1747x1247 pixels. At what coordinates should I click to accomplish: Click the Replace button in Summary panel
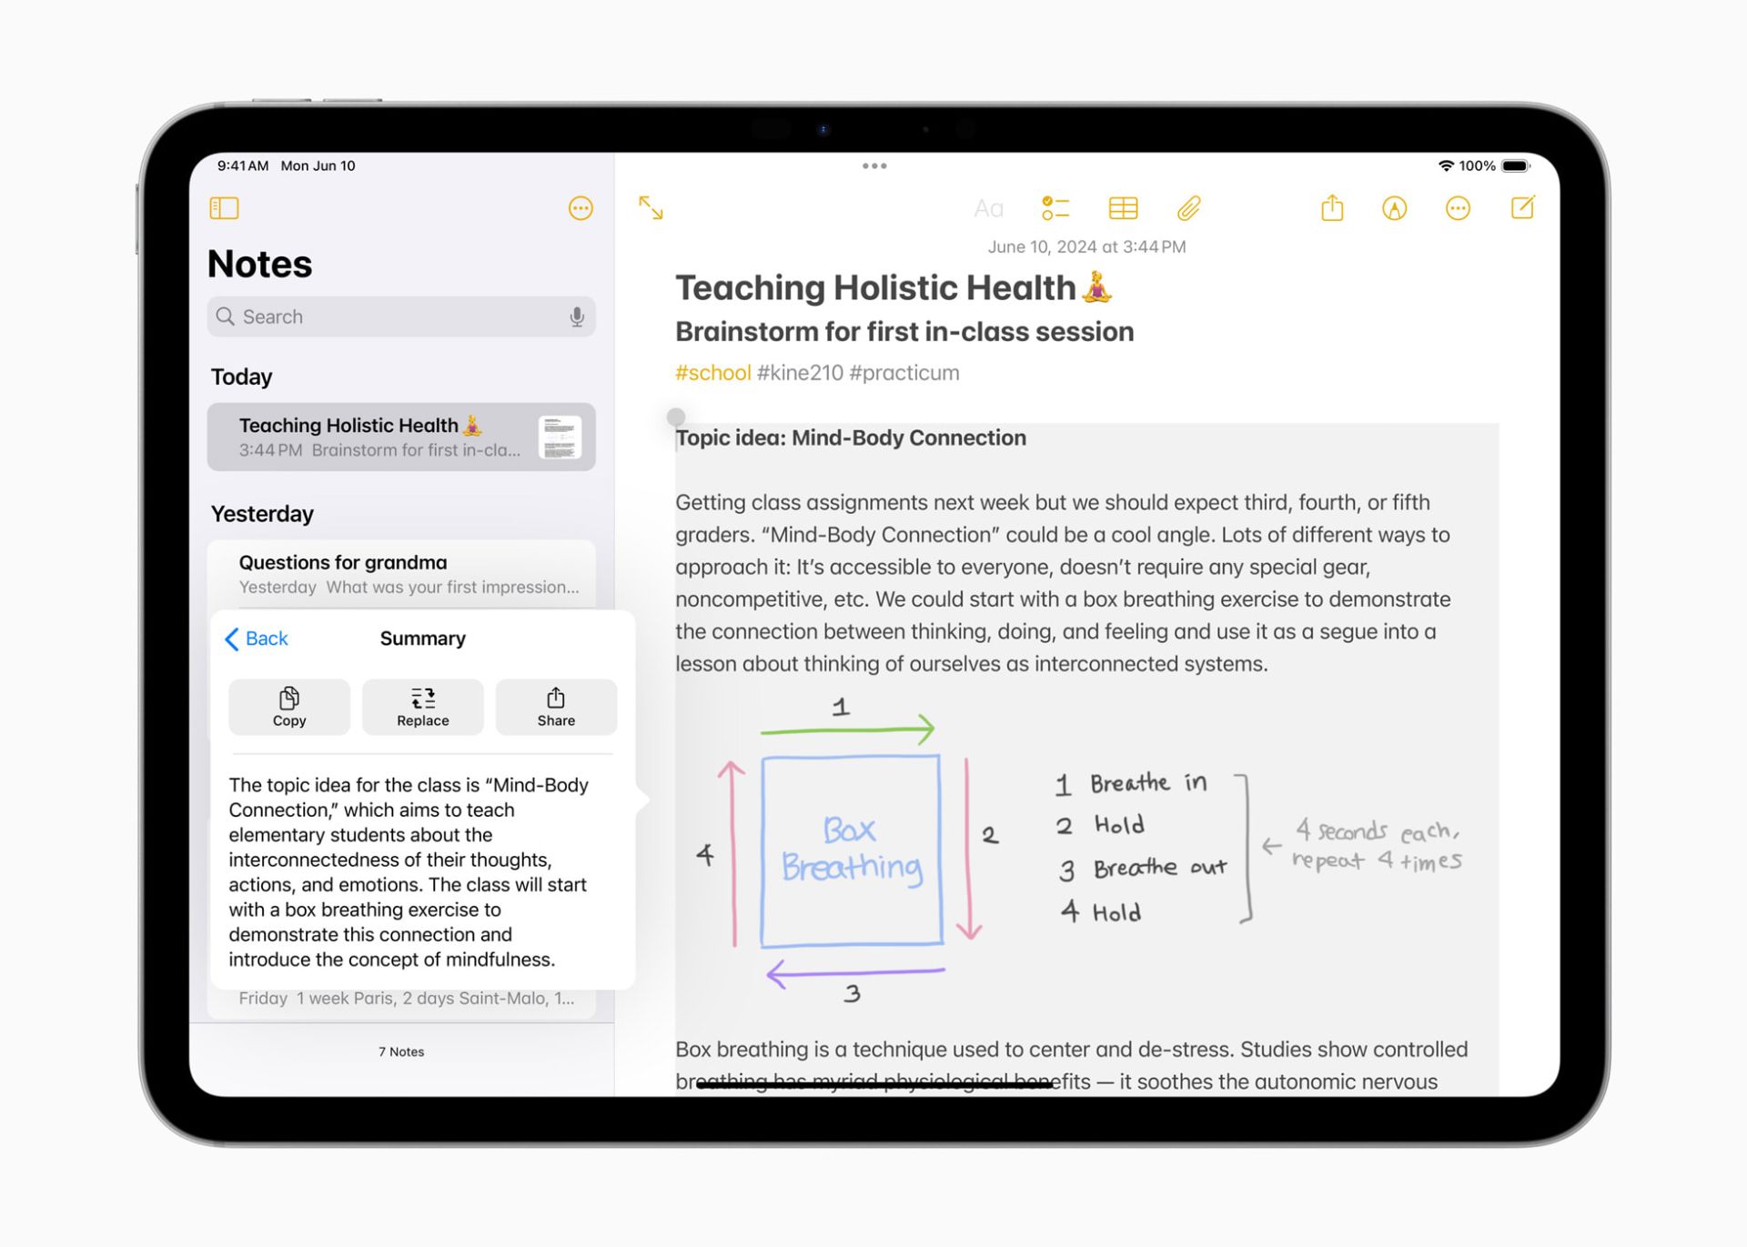point(421,705)
